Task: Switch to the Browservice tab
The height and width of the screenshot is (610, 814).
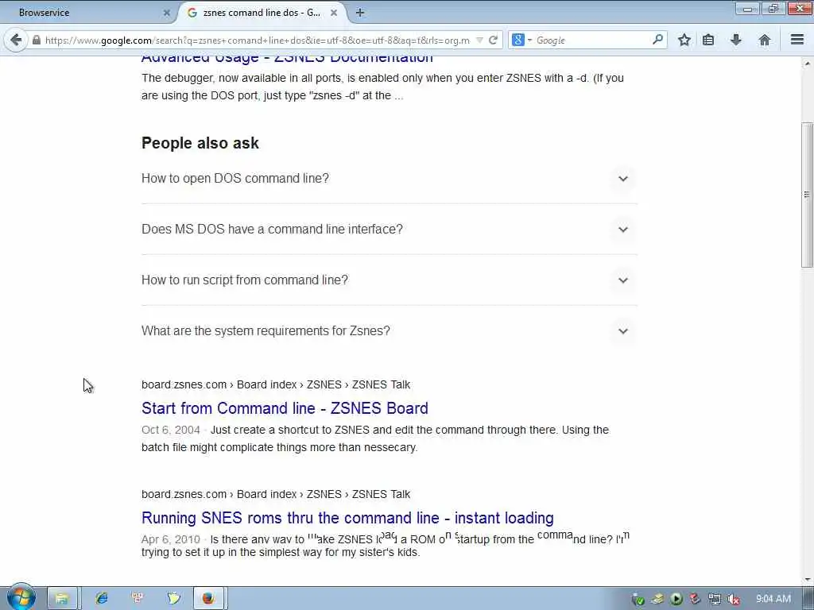Action: (x=88, y=13)
